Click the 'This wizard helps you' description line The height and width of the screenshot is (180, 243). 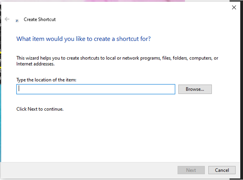tap(117, 58)
